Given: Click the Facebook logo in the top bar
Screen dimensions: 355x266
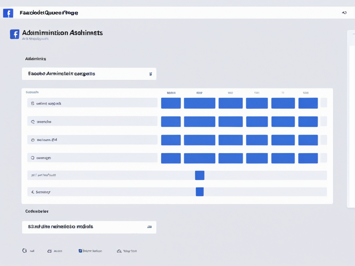Looking at the screenshot, I should tap(8, 13).
